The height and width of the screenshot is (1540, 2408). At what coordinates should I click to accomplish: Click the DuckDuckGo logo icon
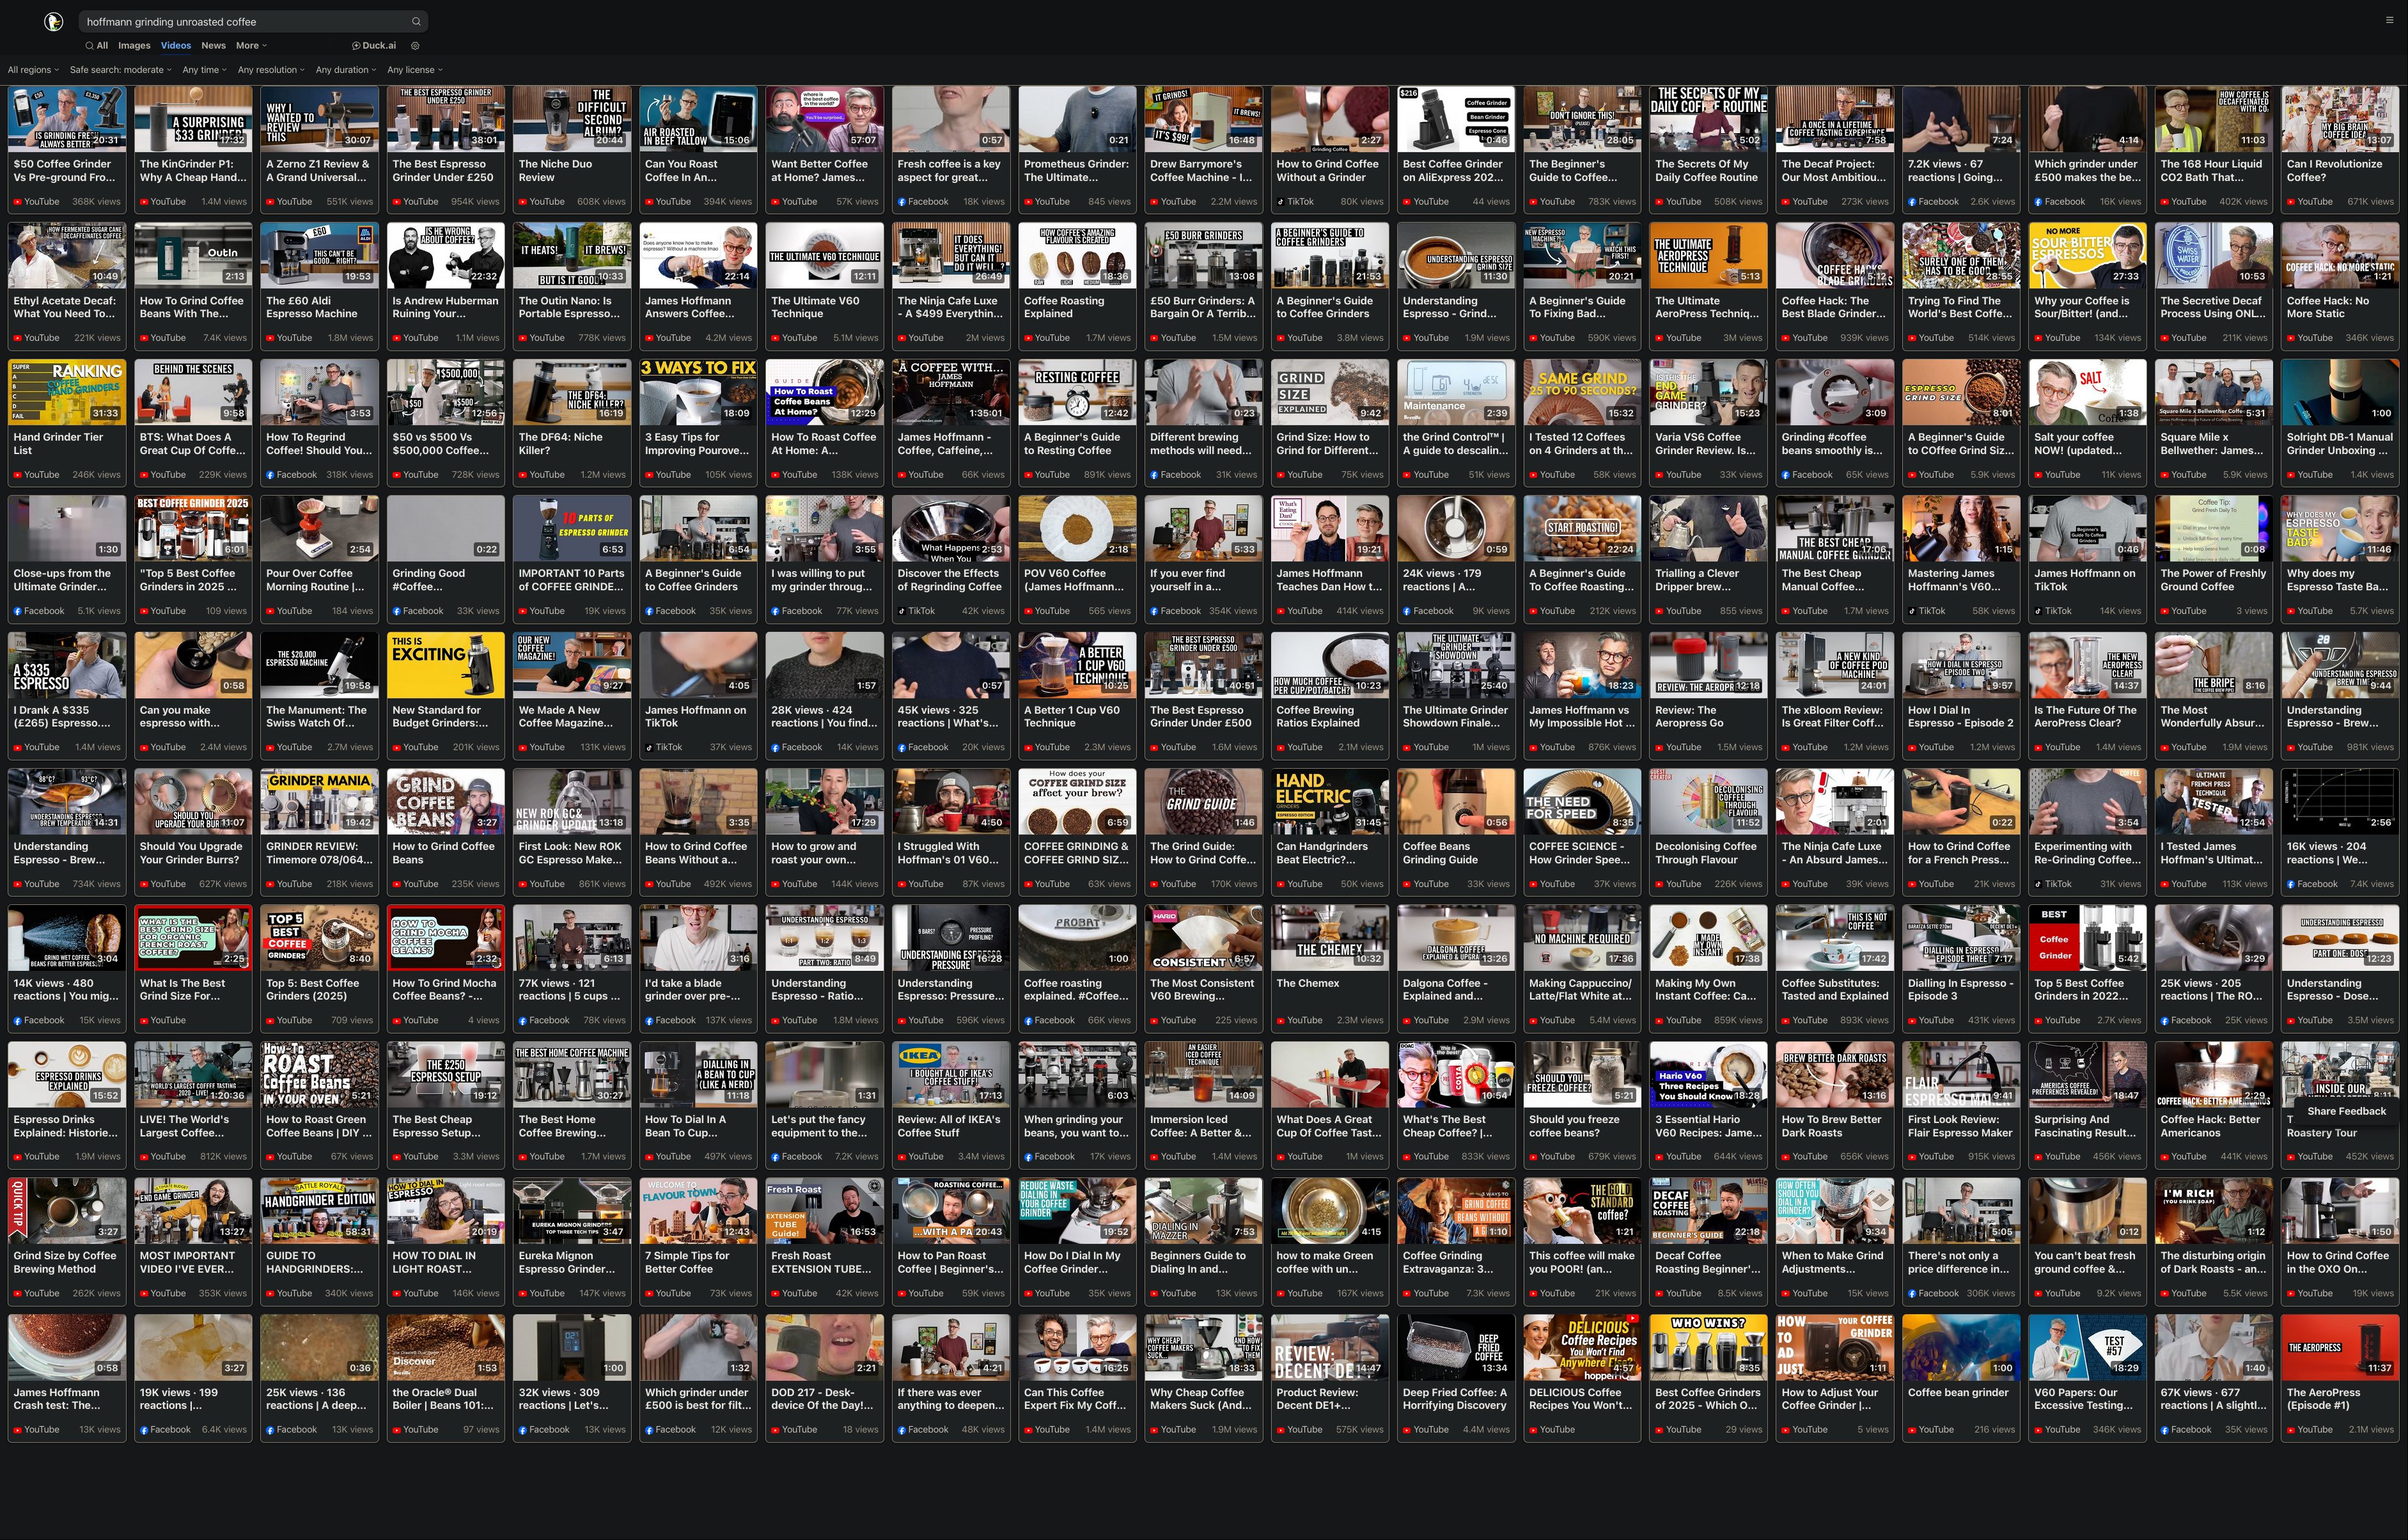pos(54,21)
